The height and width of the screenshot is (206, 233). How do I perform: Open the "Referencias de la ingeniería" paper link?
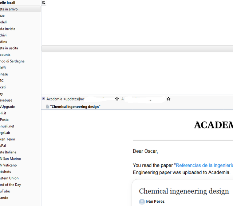click(x=204, y=165)
